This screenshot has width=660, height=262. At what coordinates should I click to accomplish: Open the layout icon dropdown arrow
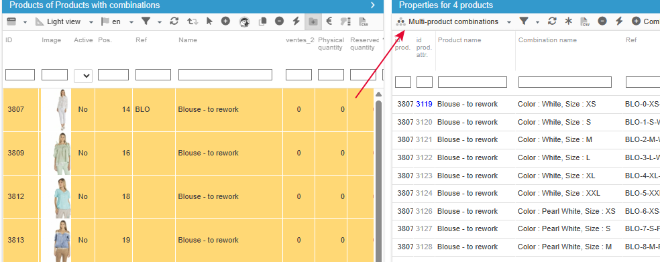(25, 22)
